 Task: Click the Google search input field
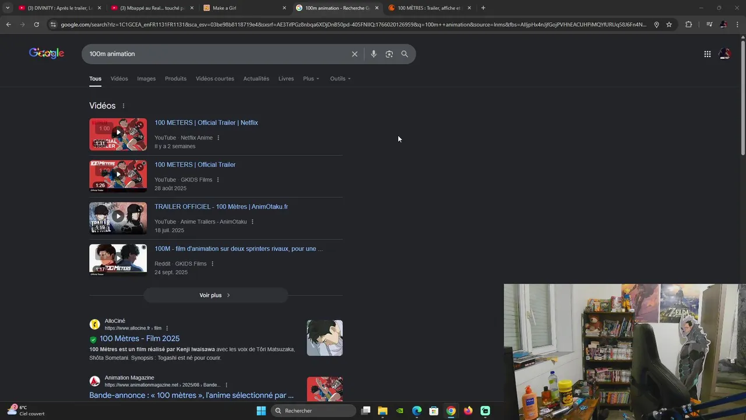pyautogui.click(x=216, y=54)
